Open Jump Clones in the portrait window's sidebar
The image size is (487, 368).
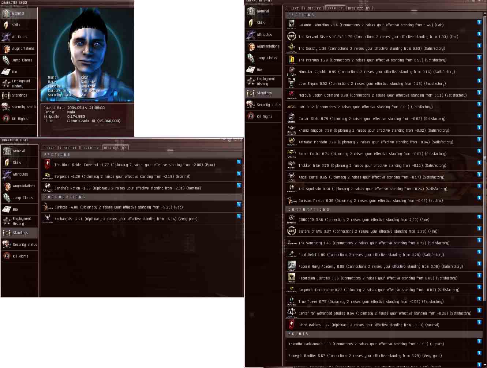(x=19, y=60)
